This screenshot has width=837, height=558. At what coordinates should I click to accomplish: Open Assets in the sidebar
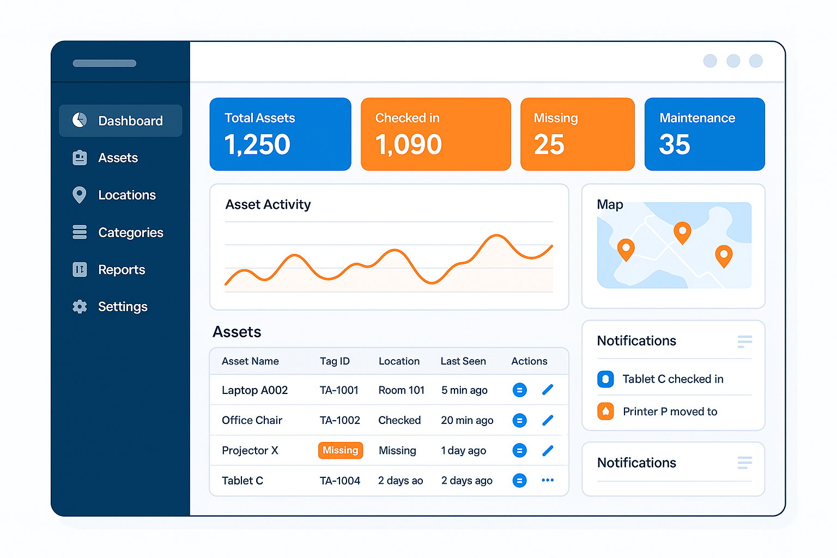118,158
